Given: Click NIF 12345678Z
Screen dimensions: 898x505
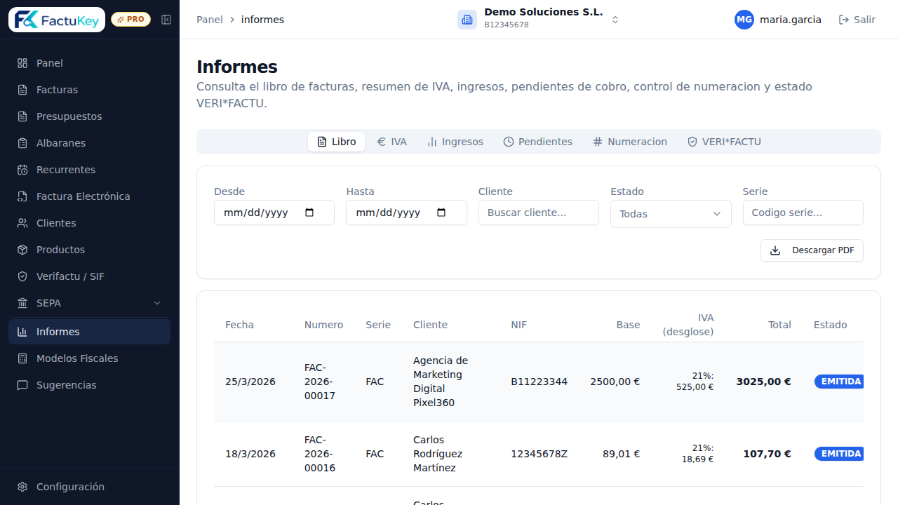Looking at the screenshot, I should (x=539, y=454).
